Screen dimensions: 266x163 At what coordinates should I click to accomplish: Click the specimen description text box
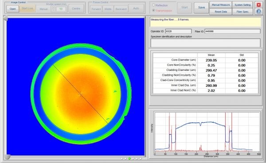(205, 43)
